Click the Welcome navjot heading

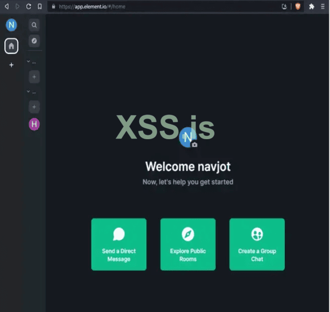click(188, 167)
